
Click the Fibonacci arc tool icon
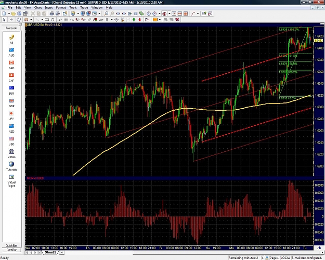72,20
